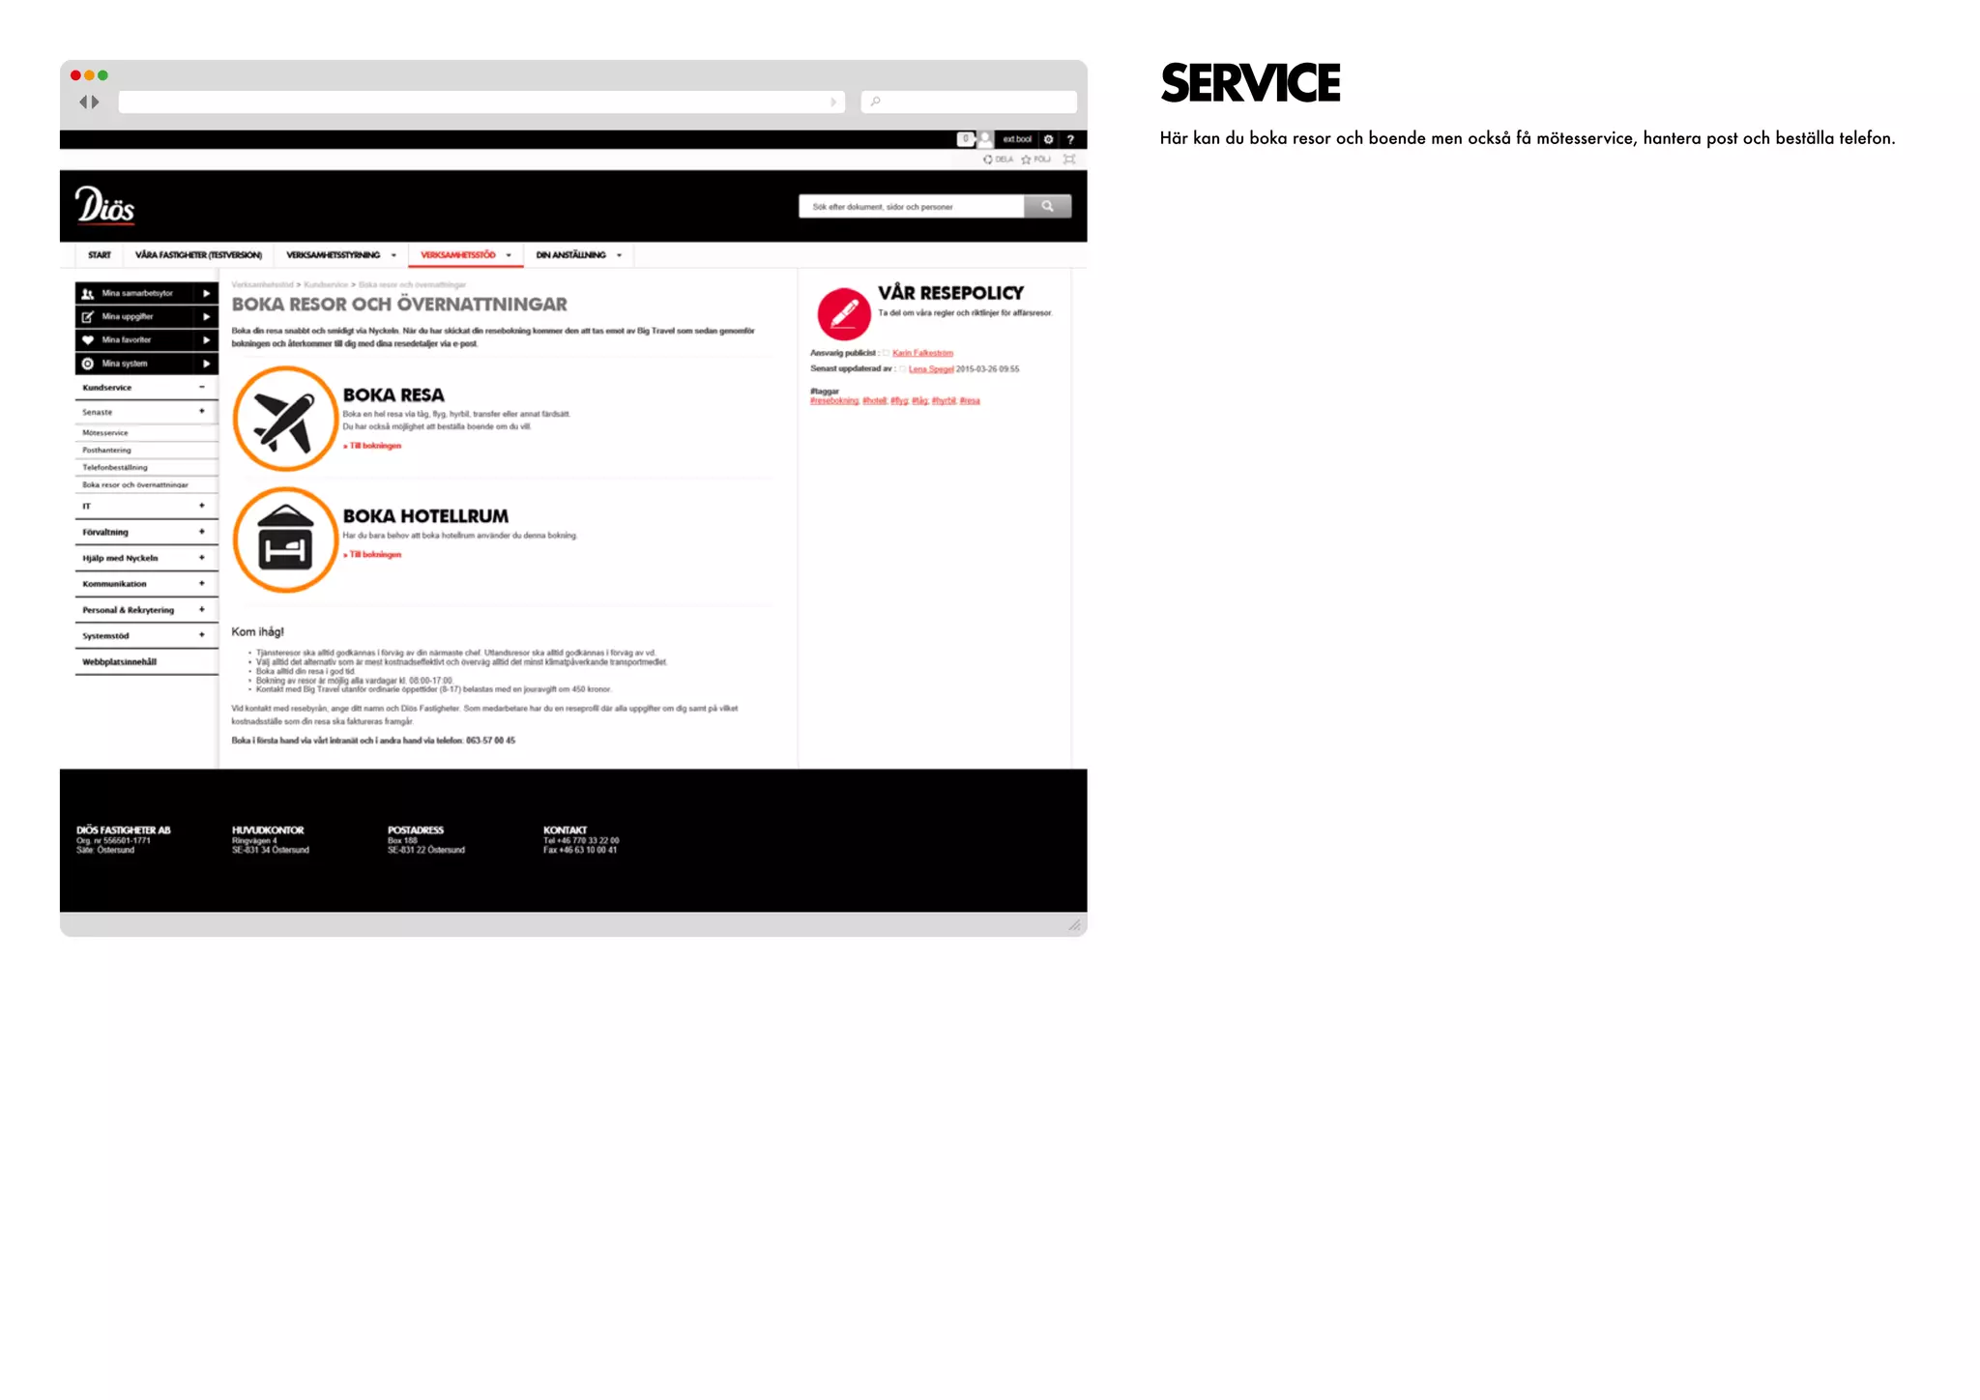Viewport: 1980px width, 1400px height.
Task: Click the Boka Hotellrum bed icon
Action: point(285,540)
